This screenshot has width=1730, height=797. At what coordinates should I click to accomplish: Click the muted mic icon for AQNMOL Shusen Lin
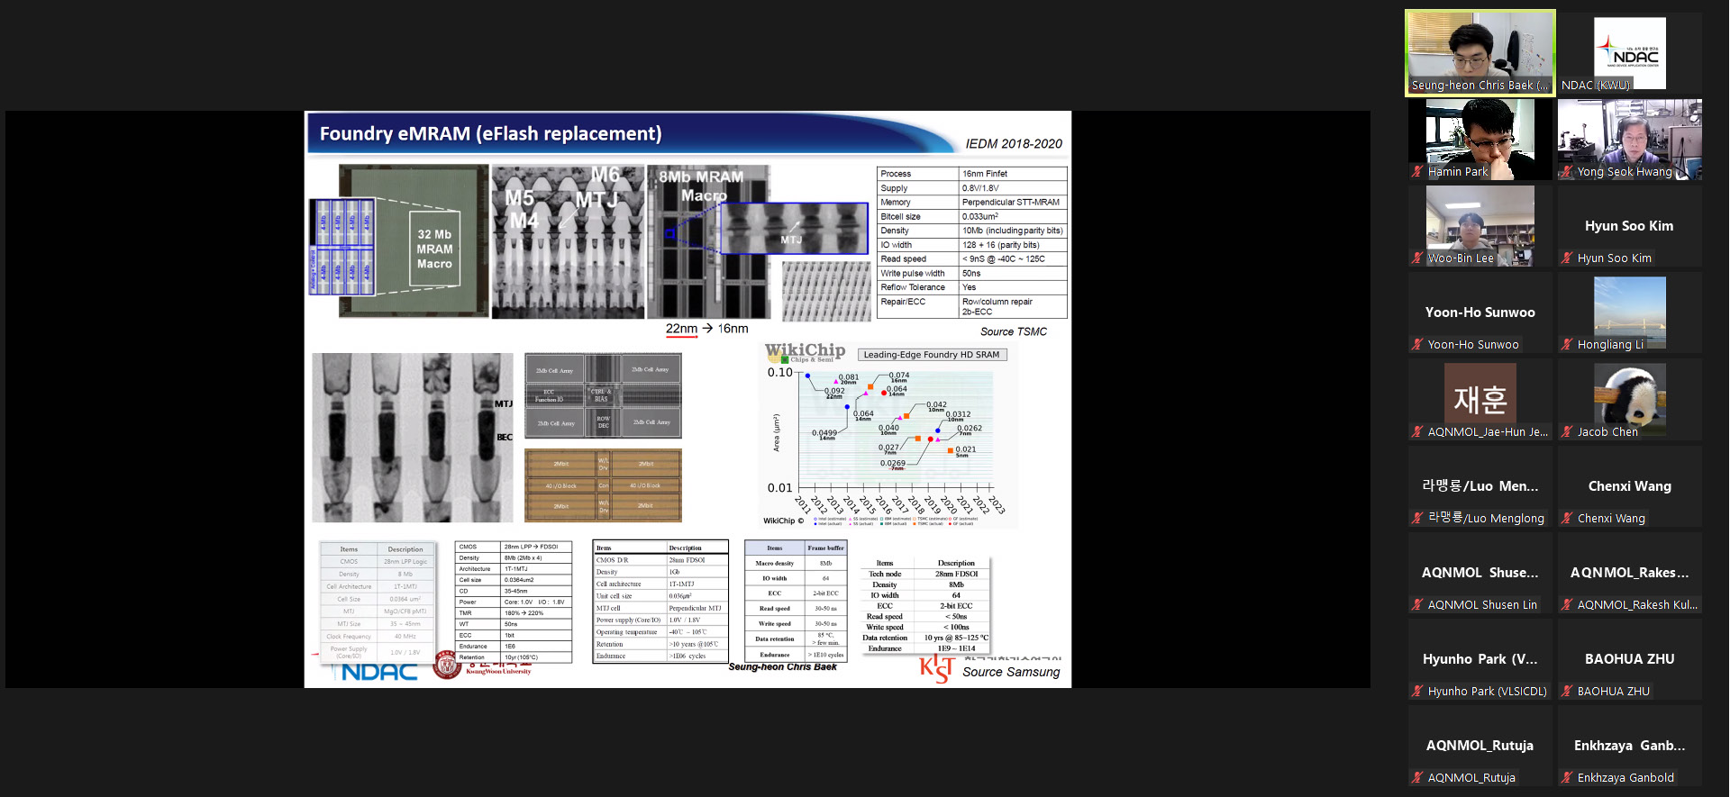coord(1418,604)
